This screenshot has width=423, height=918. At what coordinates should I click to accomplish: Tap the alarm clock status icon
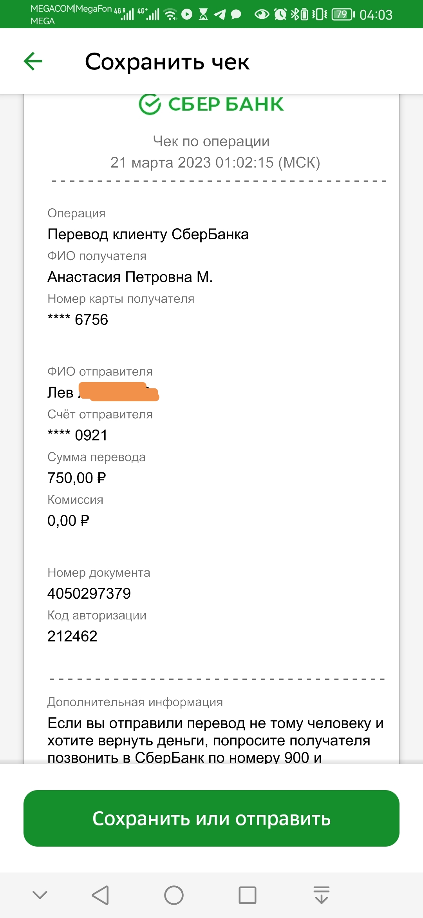point(280,15)
